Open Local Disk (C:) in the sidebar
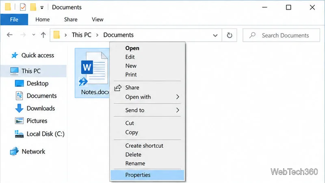Image resolution: width=325 pixels, height=183 pixels. tap(45, 134)
